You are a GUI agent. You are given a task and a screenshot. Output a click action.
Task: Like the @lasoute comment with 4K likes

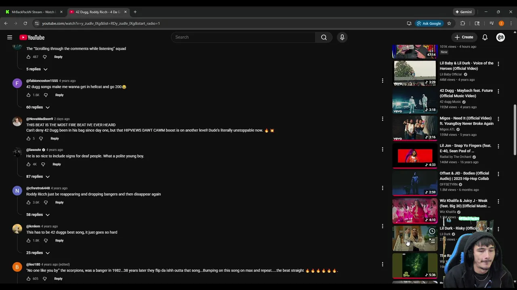click(x=28, y=164)
